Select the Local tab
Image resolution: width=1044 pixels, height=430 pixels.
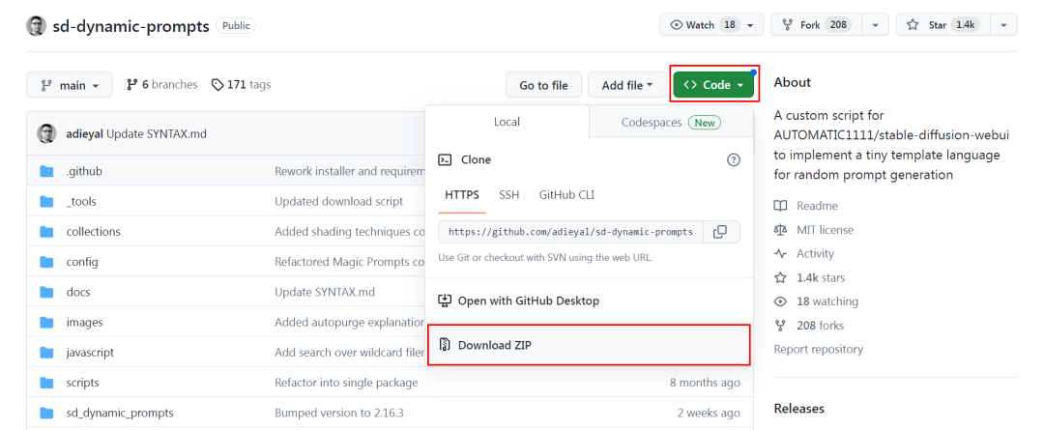pyautogui.click(x=507, y=122)
